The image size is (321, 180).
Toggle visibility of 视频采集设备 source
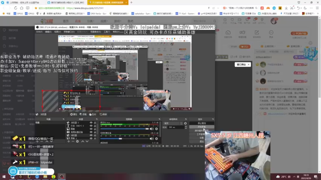pyautogui.click(x=91, y=132)
